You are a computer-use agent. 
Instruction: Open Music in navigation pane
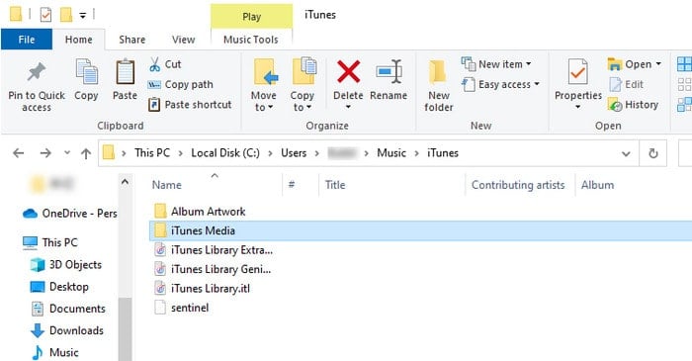(x=55, y=352)
